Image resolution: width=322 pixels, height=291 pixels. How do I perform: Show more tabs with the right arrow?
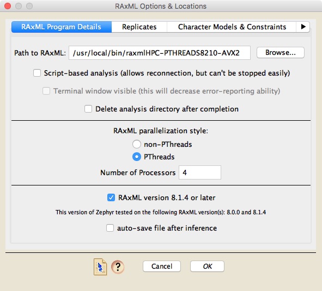point(303,27)
